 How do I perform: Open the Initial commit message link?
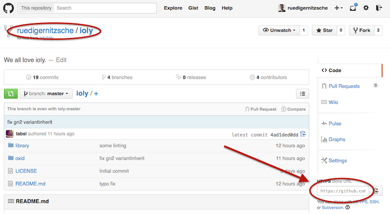(114, 171)
